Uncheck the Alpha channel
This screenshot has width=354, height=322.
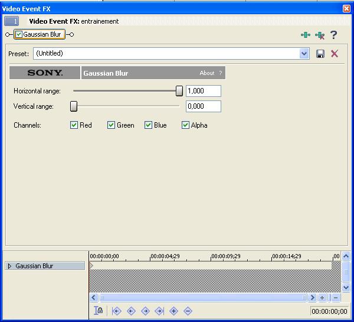[185, 125]
